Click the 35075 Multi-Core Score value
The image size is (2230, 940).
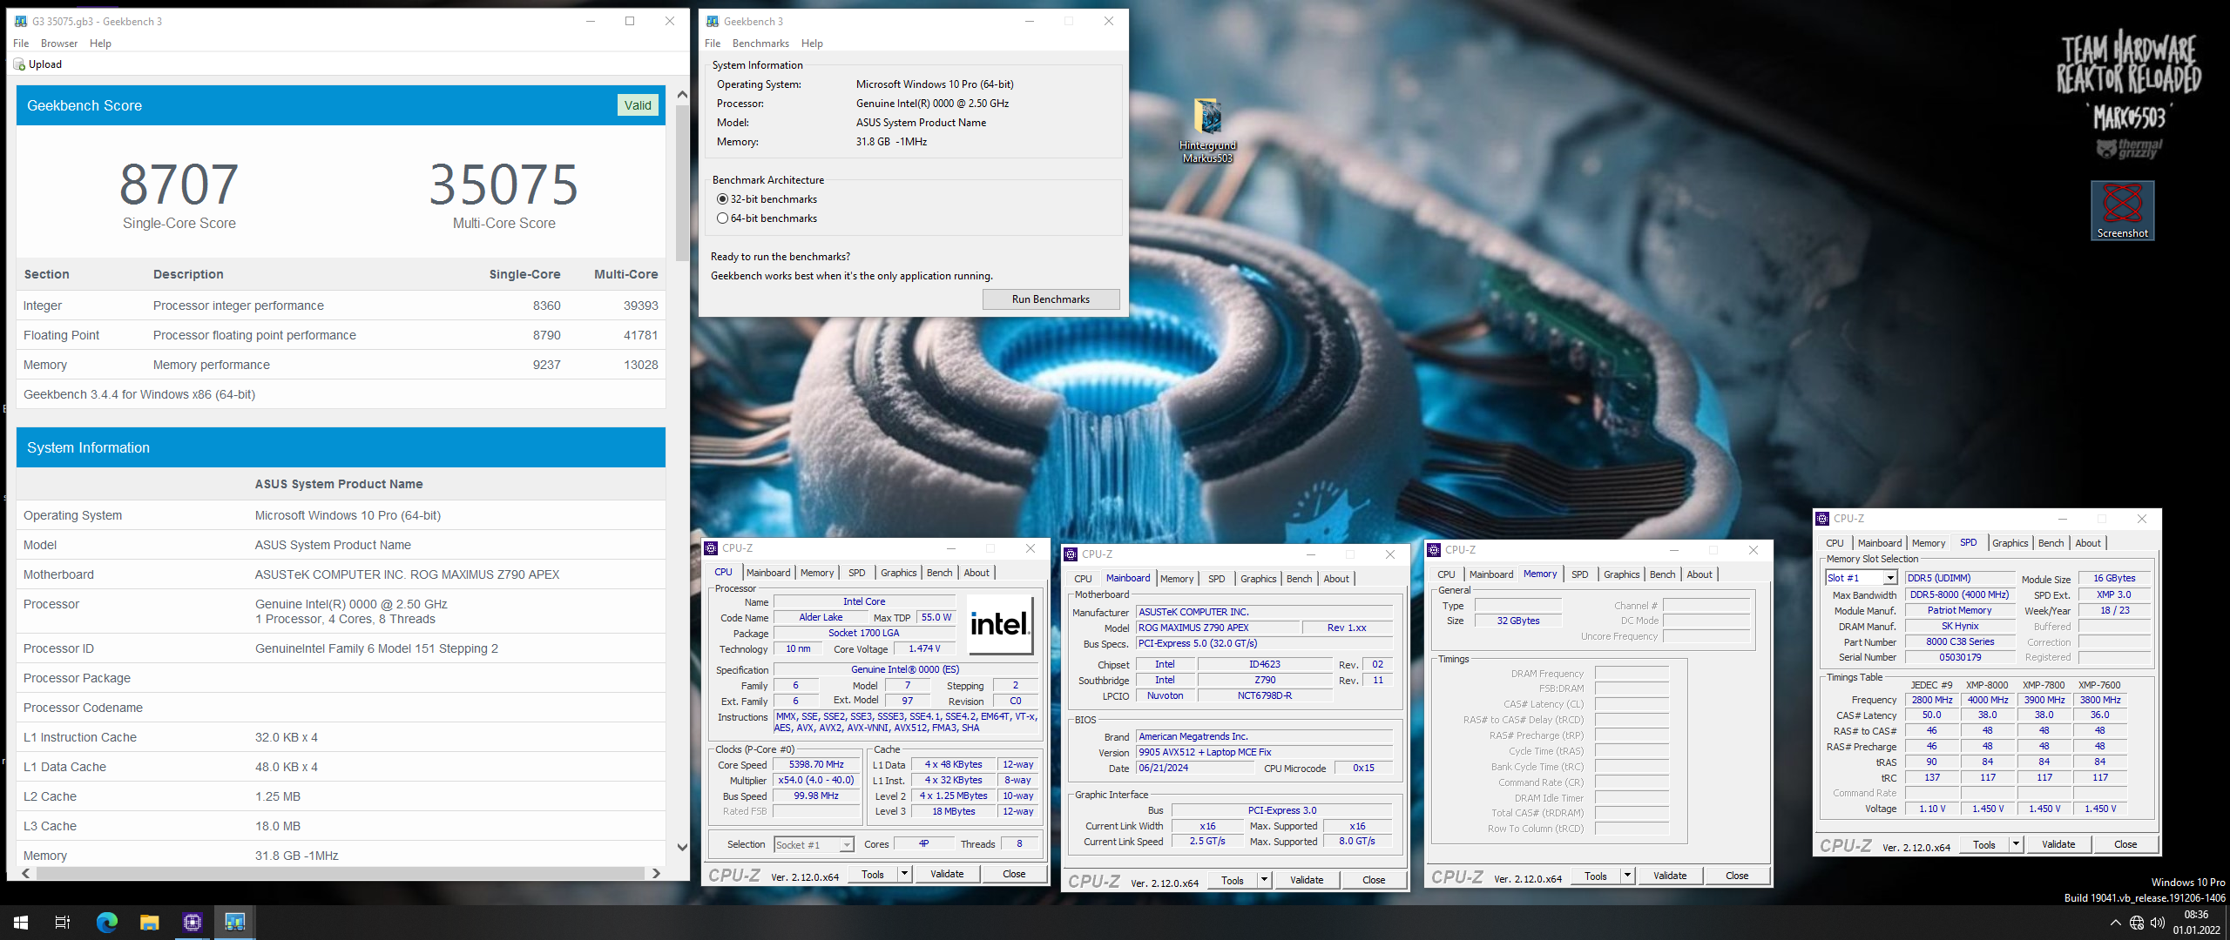(503, 185)
